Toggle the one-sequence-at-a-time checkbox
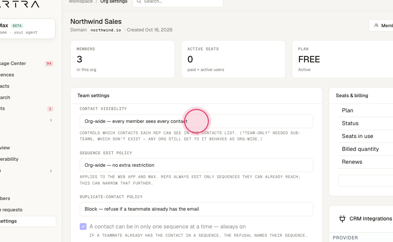 click(83, 226)
